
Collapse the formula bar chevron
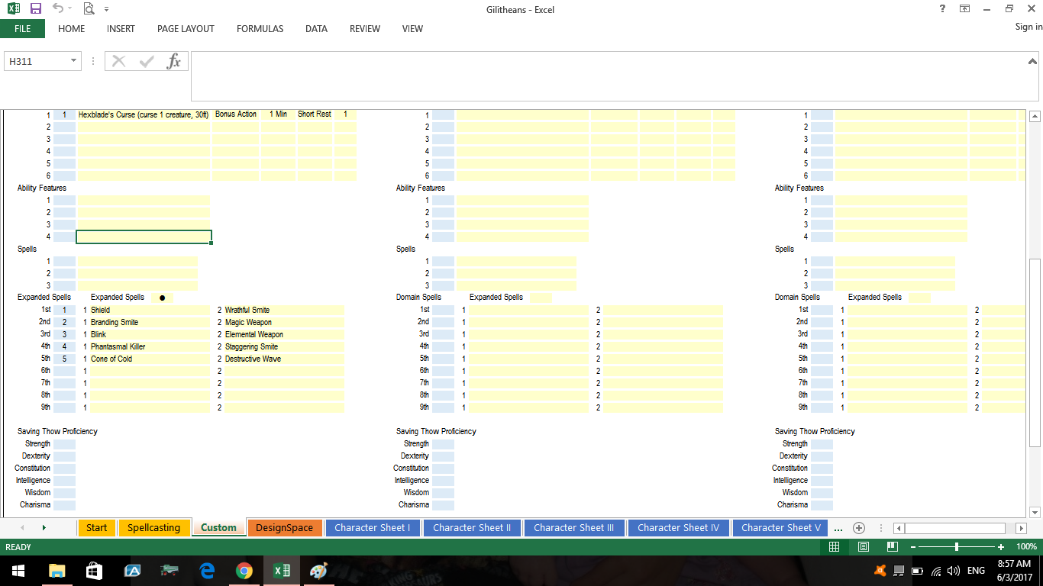(1033, 61)
